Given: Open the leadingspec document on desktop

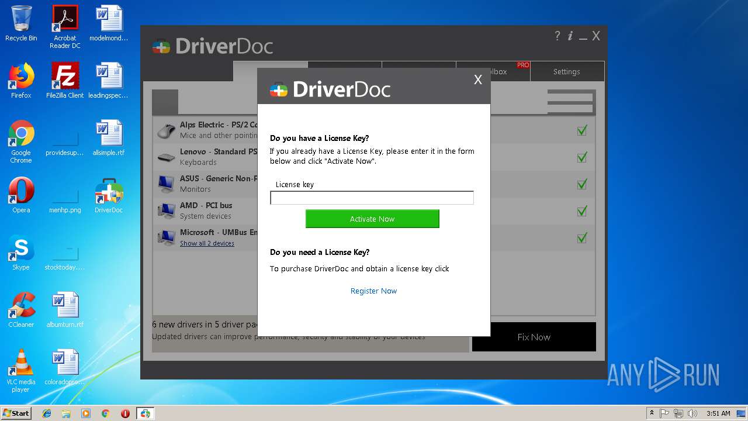Looking at the screenshot, I should click(x=109, y=81).
